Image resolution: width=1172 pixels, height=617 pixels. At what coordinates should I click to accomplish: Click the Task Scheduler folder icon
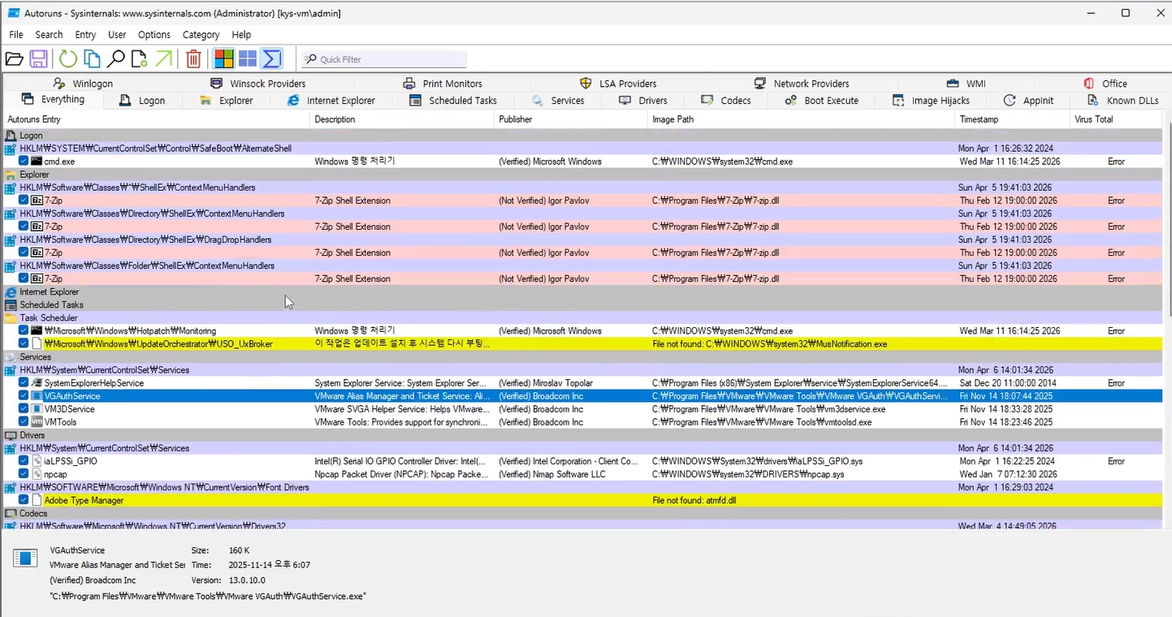tap(11, 318)
